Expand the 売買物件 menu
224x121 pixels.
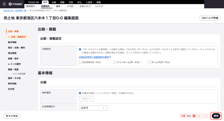[46, 6]
